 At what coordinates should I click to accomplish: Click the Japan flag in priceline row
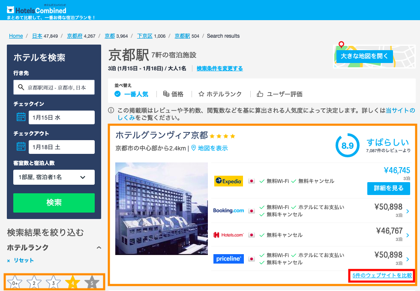[x=251, y=259]
